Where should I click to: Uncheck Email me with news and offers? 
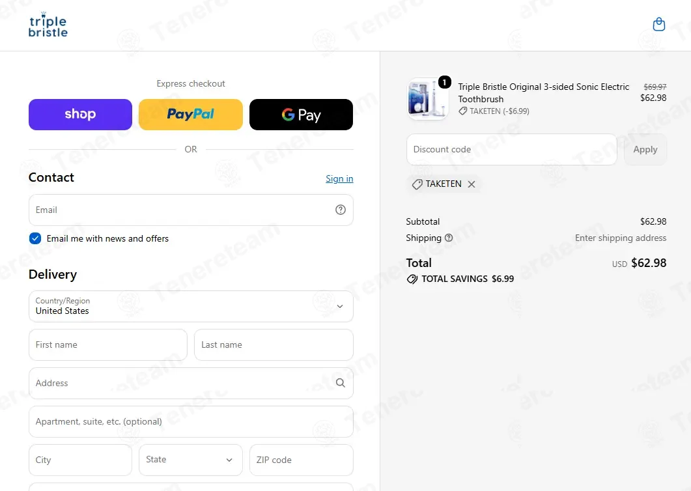pyautogui.click(x=35, y=238)
